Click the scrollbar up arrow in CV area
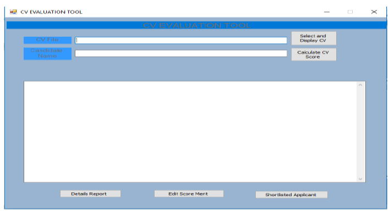The image size is (389, 211). (x=360, y=85)
